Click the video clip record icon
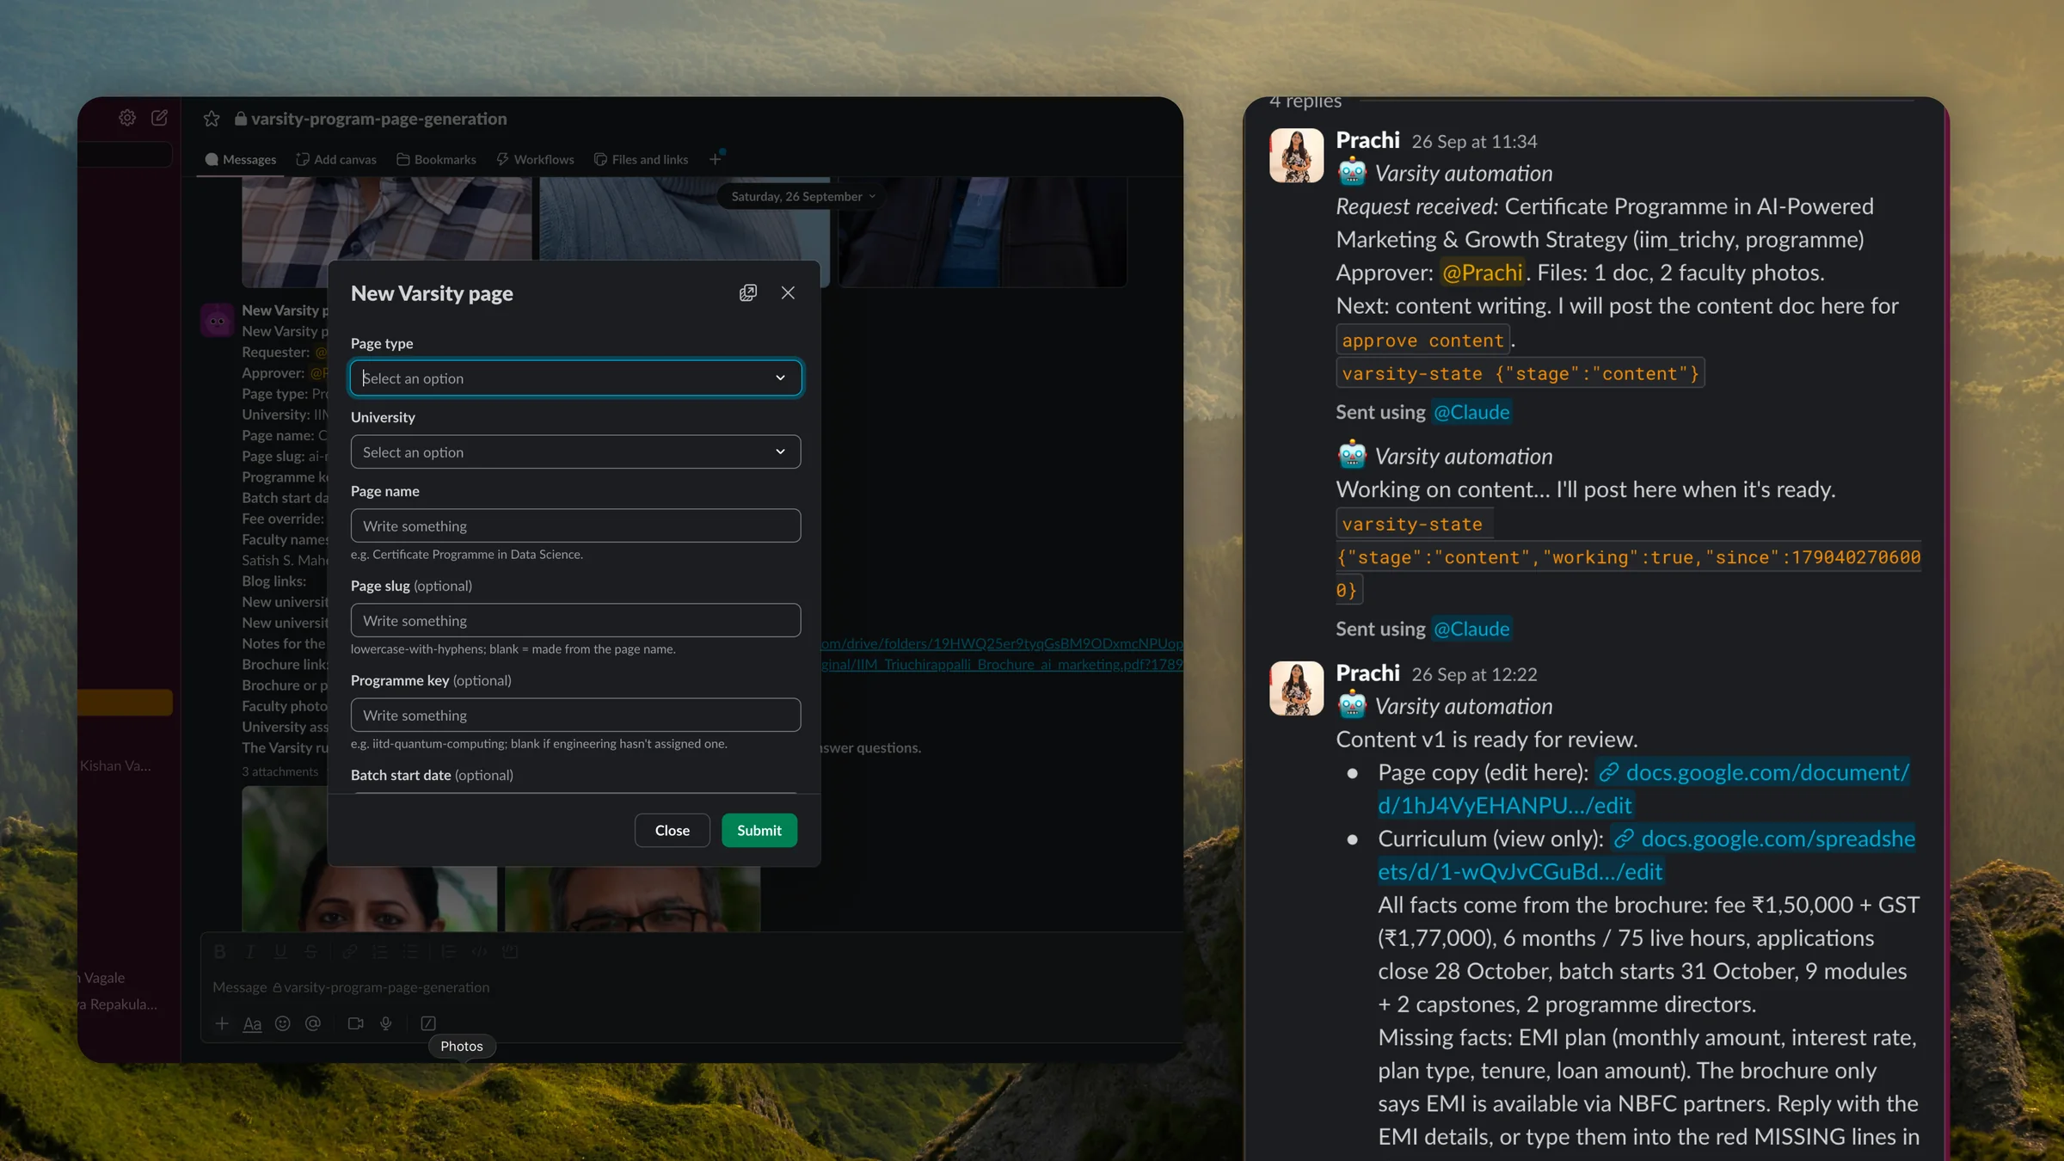The width and height of the screenshot is (2064, 1161). (x=355, y=1023)
